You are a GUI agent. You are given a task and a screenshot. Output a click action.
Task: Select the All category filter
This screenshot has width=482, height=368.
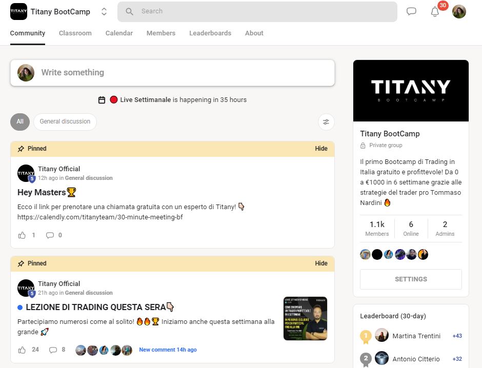pyautogui.click(x=20, y=121)
